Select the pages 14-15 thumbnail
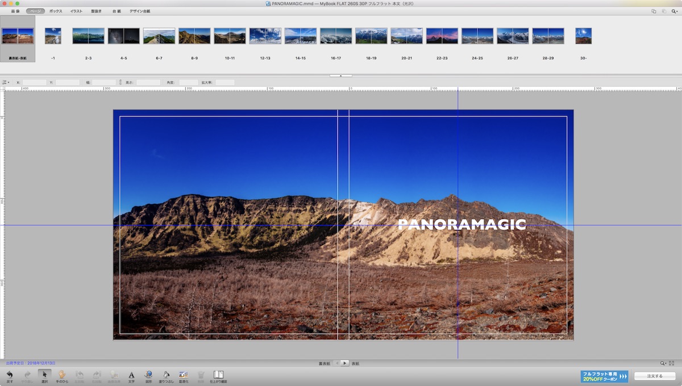Image resolution: width=682 pixels, height=386 pixels. (301, 36)
